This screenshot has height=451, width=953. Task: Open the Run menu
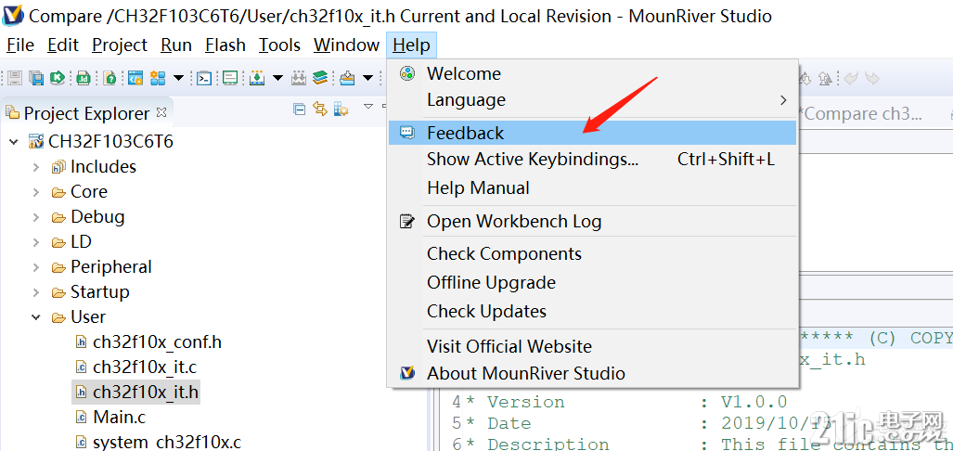(176, 45)
